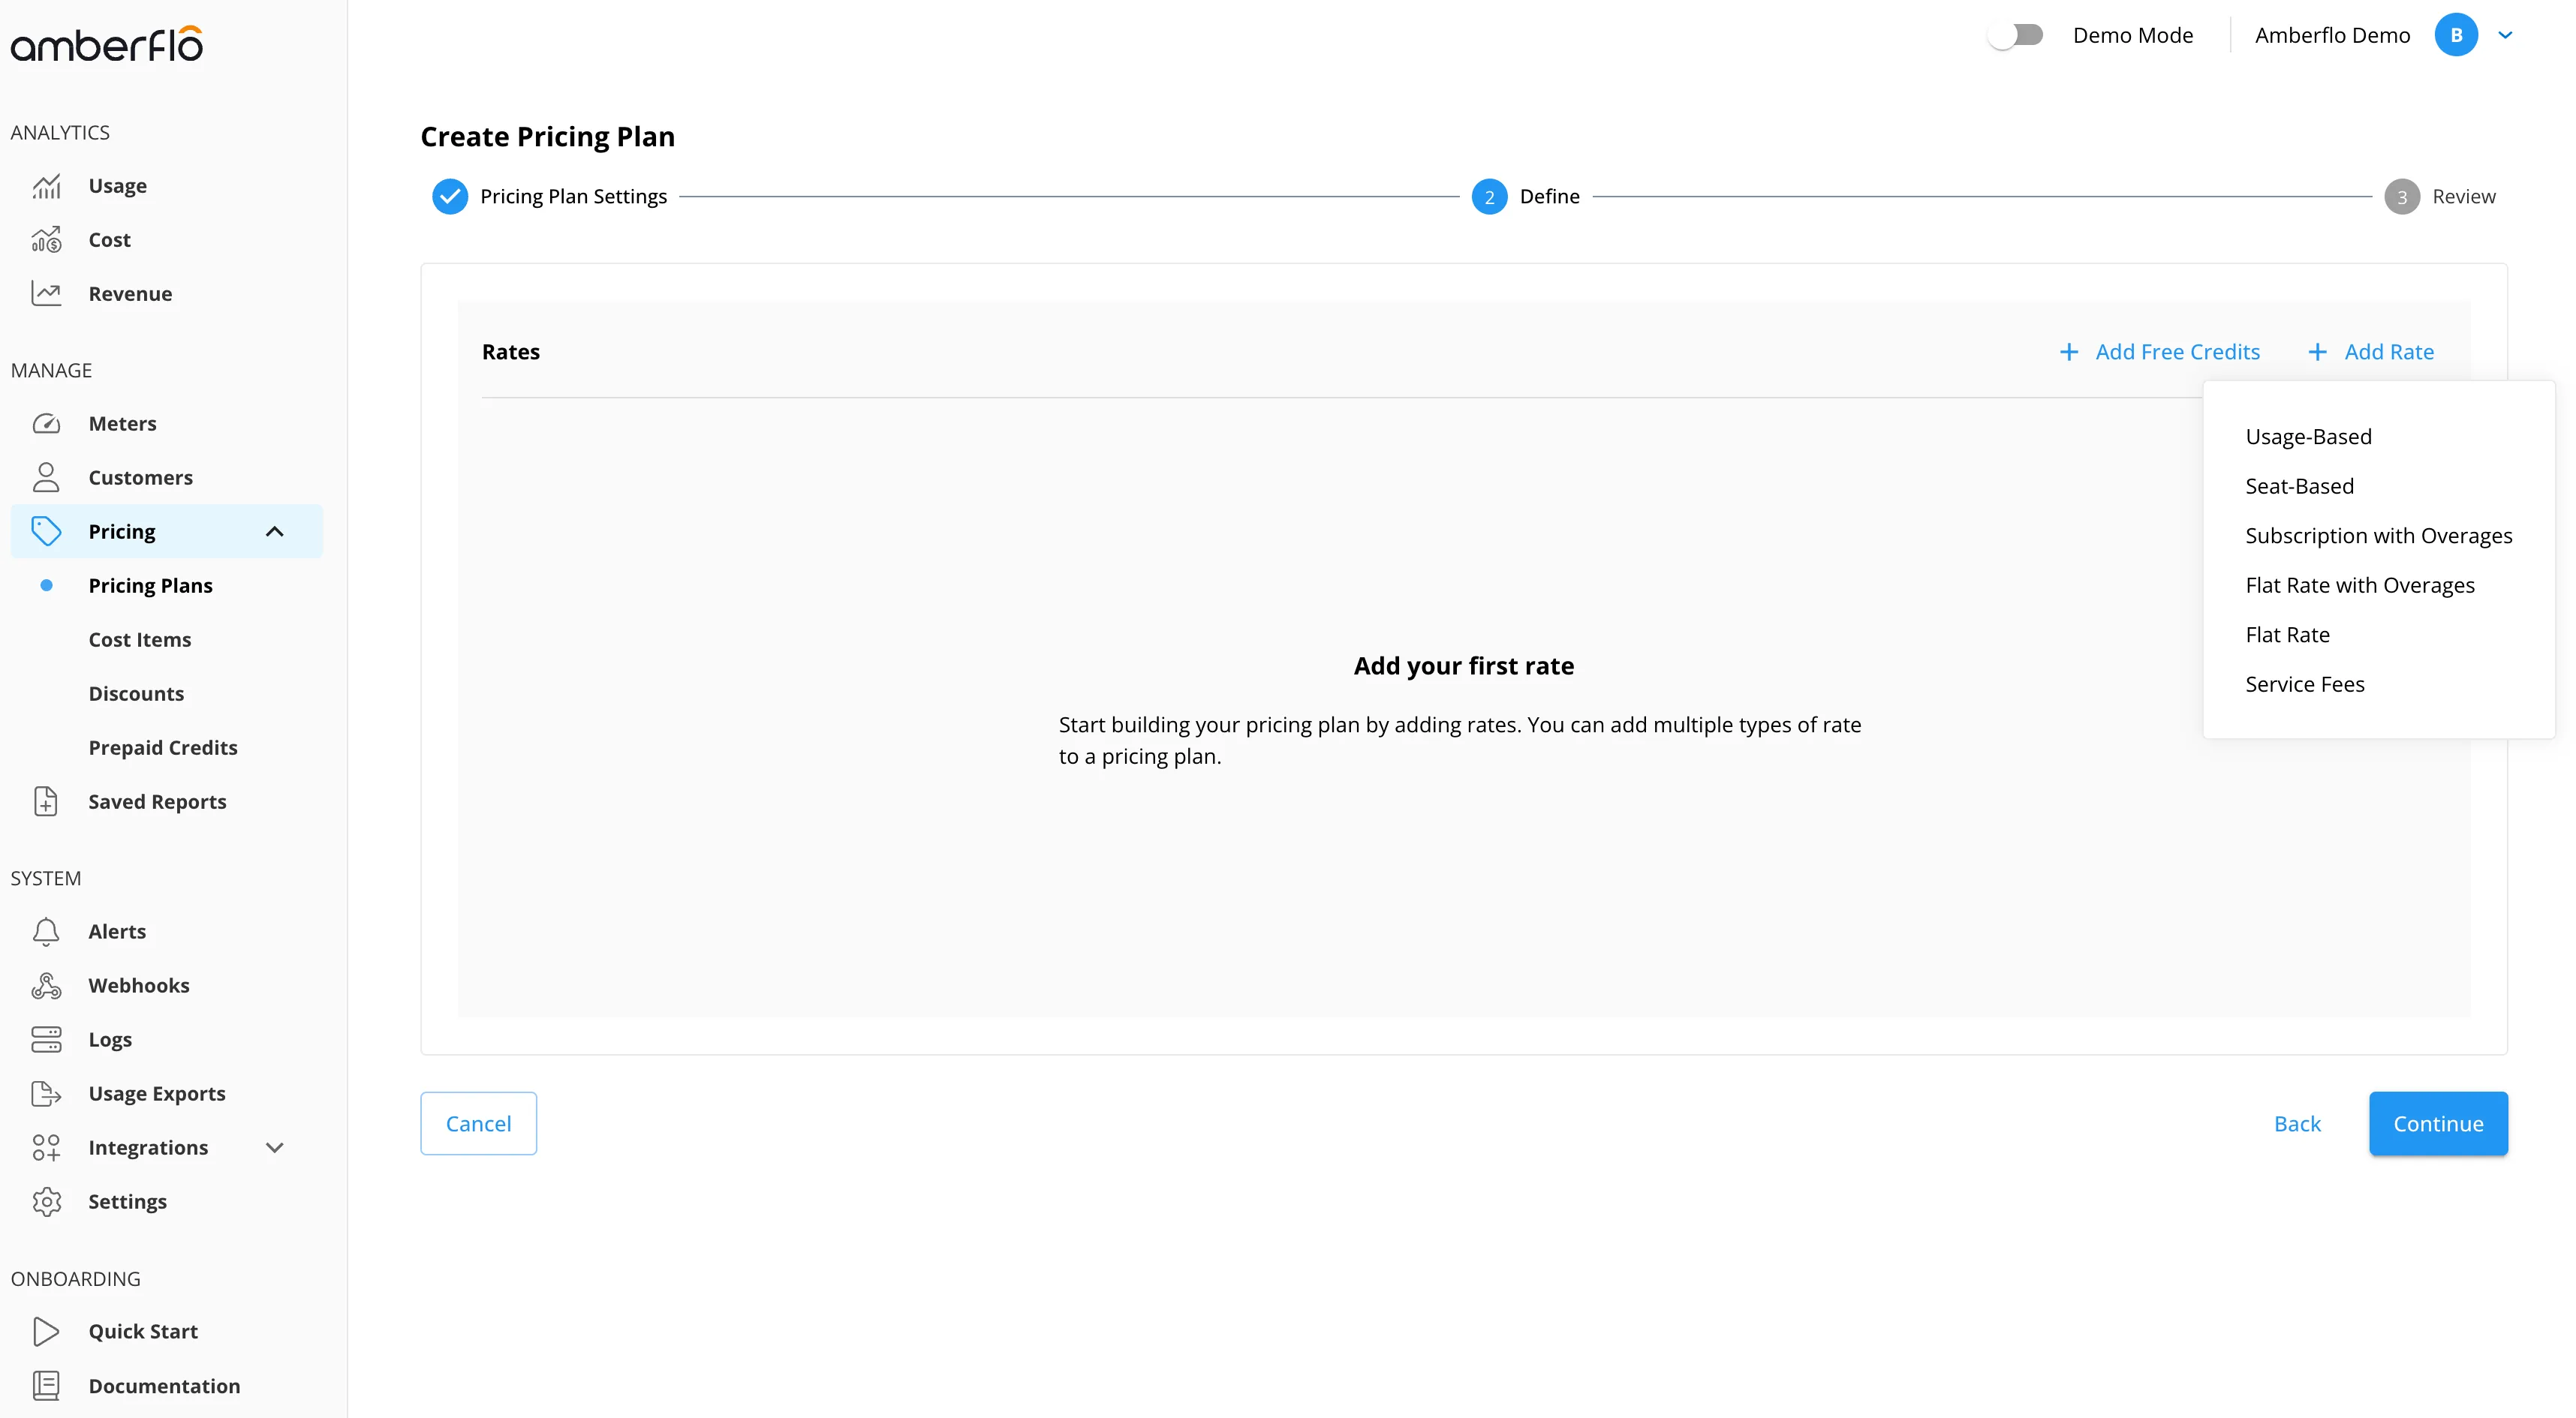
Task: Click the Meters gauge icon
Action: (46, 424)
